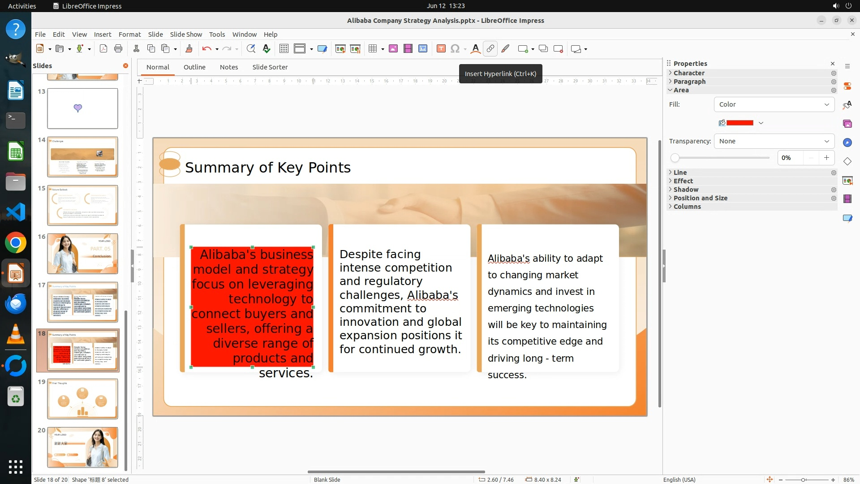The height and width of the screenshot is (484, 860).
Task: Increase transparency with plus button
Action: tap(826, 158)
